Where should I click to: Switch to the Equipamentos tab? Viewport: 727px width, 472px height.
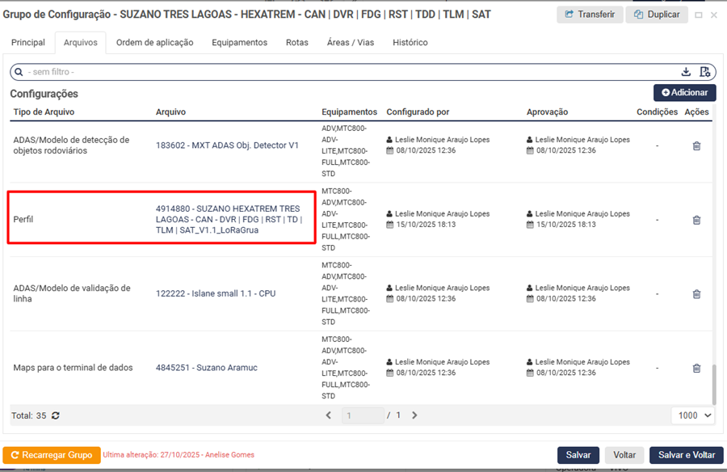click(239, 43)
